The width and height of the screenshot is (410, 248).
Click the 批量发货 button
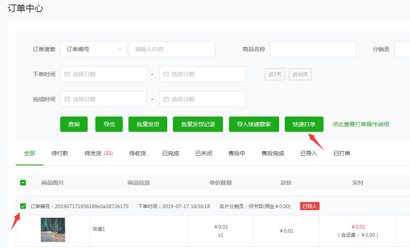148,124
